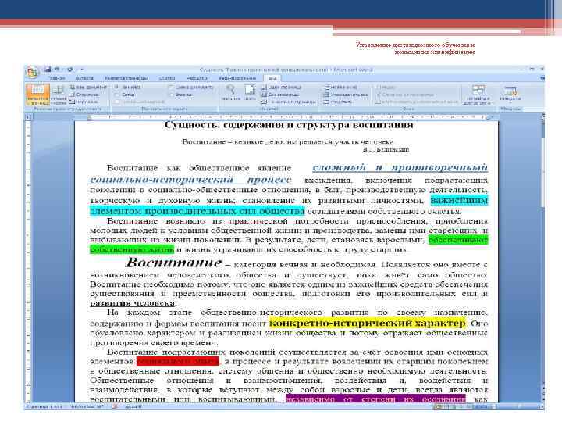Choose Two Pages zoom option

coord(280,95)
